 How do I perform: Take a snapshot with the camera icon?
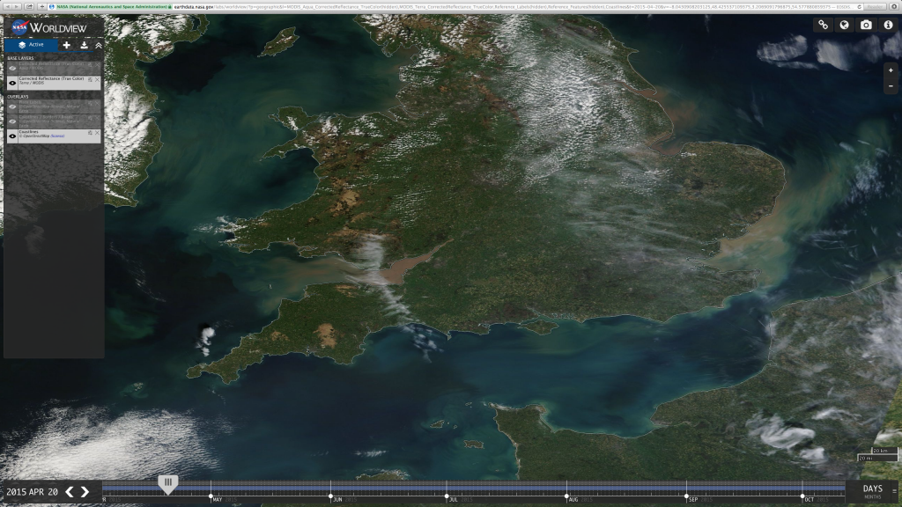click(866, 25)
